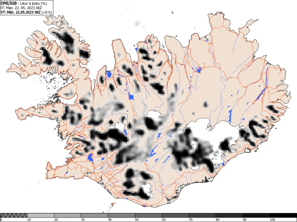Click the legend label '10'
297x222 pixels.
[x=29, y=220]
